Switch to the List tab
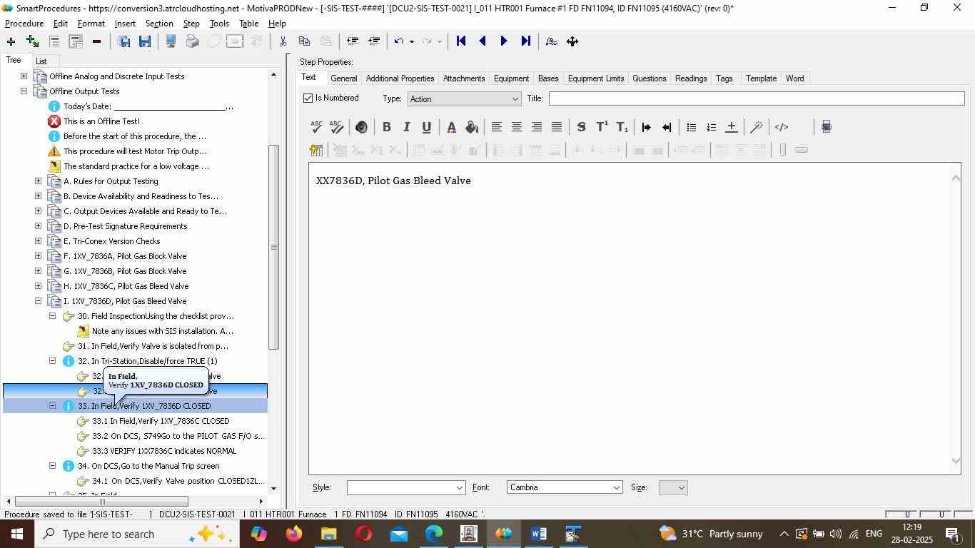Image resolution: width=975 pixels, height=548 pixels. pyautogui.click(x=41, y=61)
